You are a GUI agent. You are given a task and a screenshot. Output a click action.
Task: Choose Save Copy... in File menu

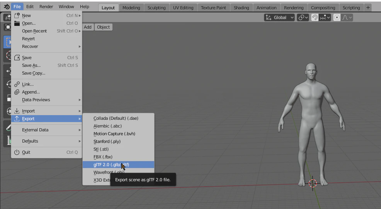[46, 73]
